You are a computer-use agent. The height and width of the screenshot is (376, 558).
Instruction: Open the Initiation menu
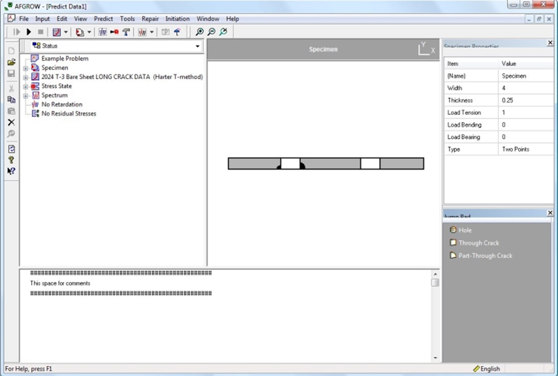click(x=177, y=19)
